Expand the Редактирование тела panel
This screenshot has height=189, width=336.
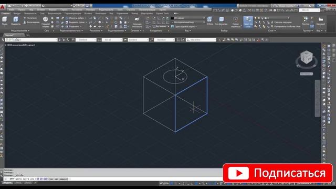click(71, 30)
